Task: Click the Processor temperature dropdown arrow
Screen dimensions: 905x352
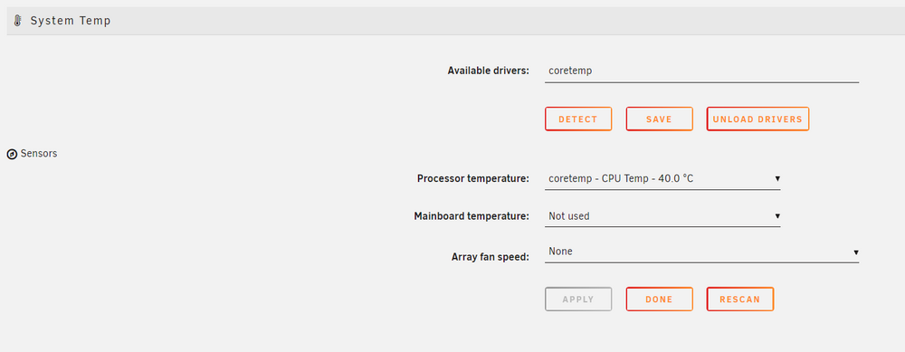Action: click(x=777, y=179)
